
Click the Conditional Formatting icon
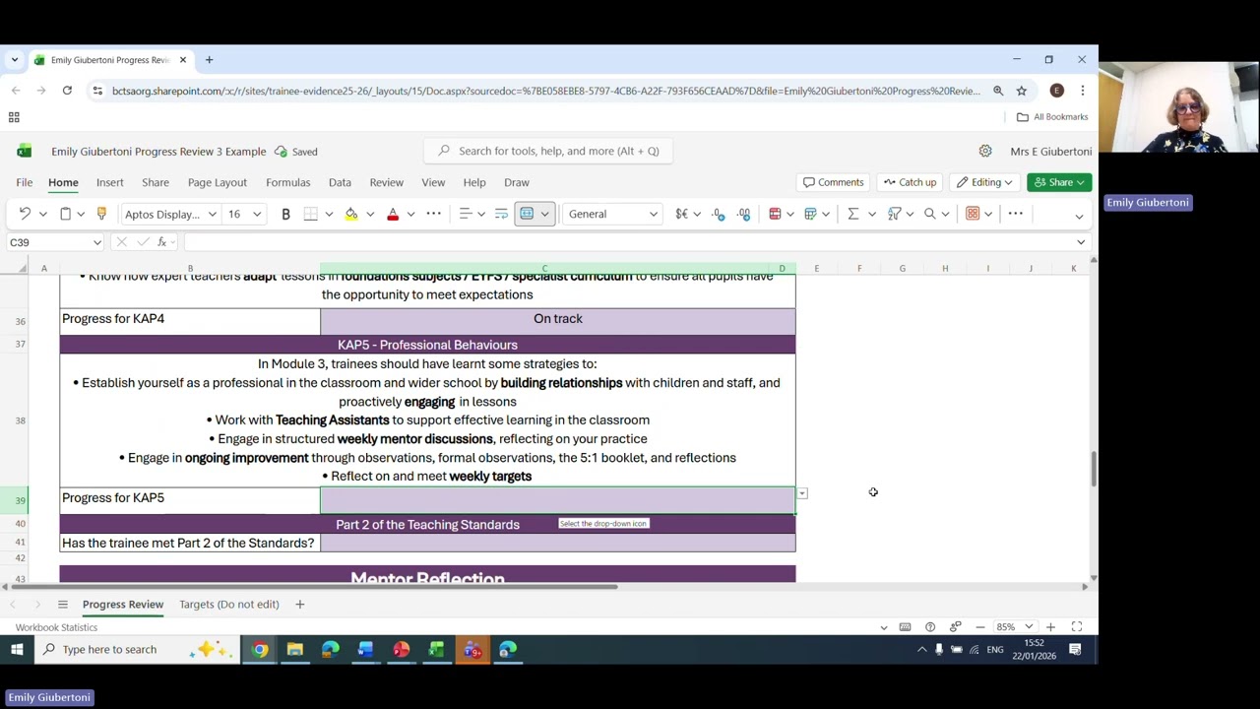775,214
